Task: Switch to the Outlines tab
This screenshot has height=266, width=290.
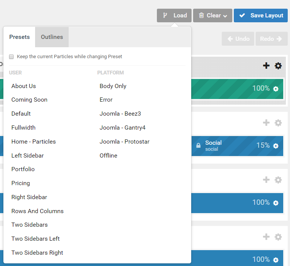Action: tap(52, 37)
